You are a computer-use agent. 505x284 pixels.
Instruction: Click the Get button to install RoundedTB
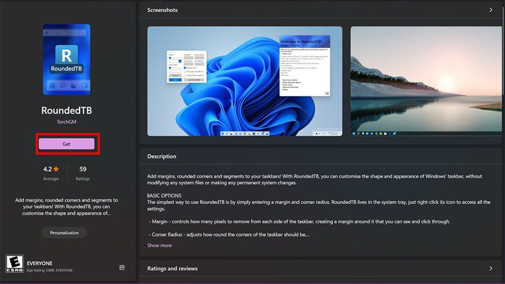(x=66, y=144)
